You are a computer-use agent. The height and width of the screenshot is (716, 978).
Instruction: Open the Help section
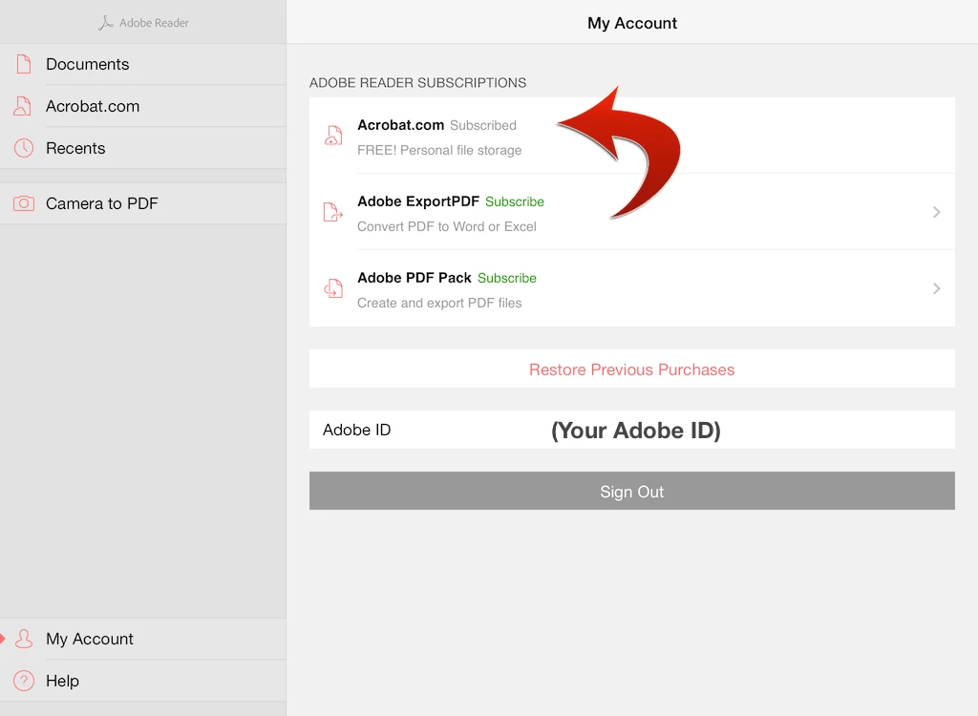point(143,681)
